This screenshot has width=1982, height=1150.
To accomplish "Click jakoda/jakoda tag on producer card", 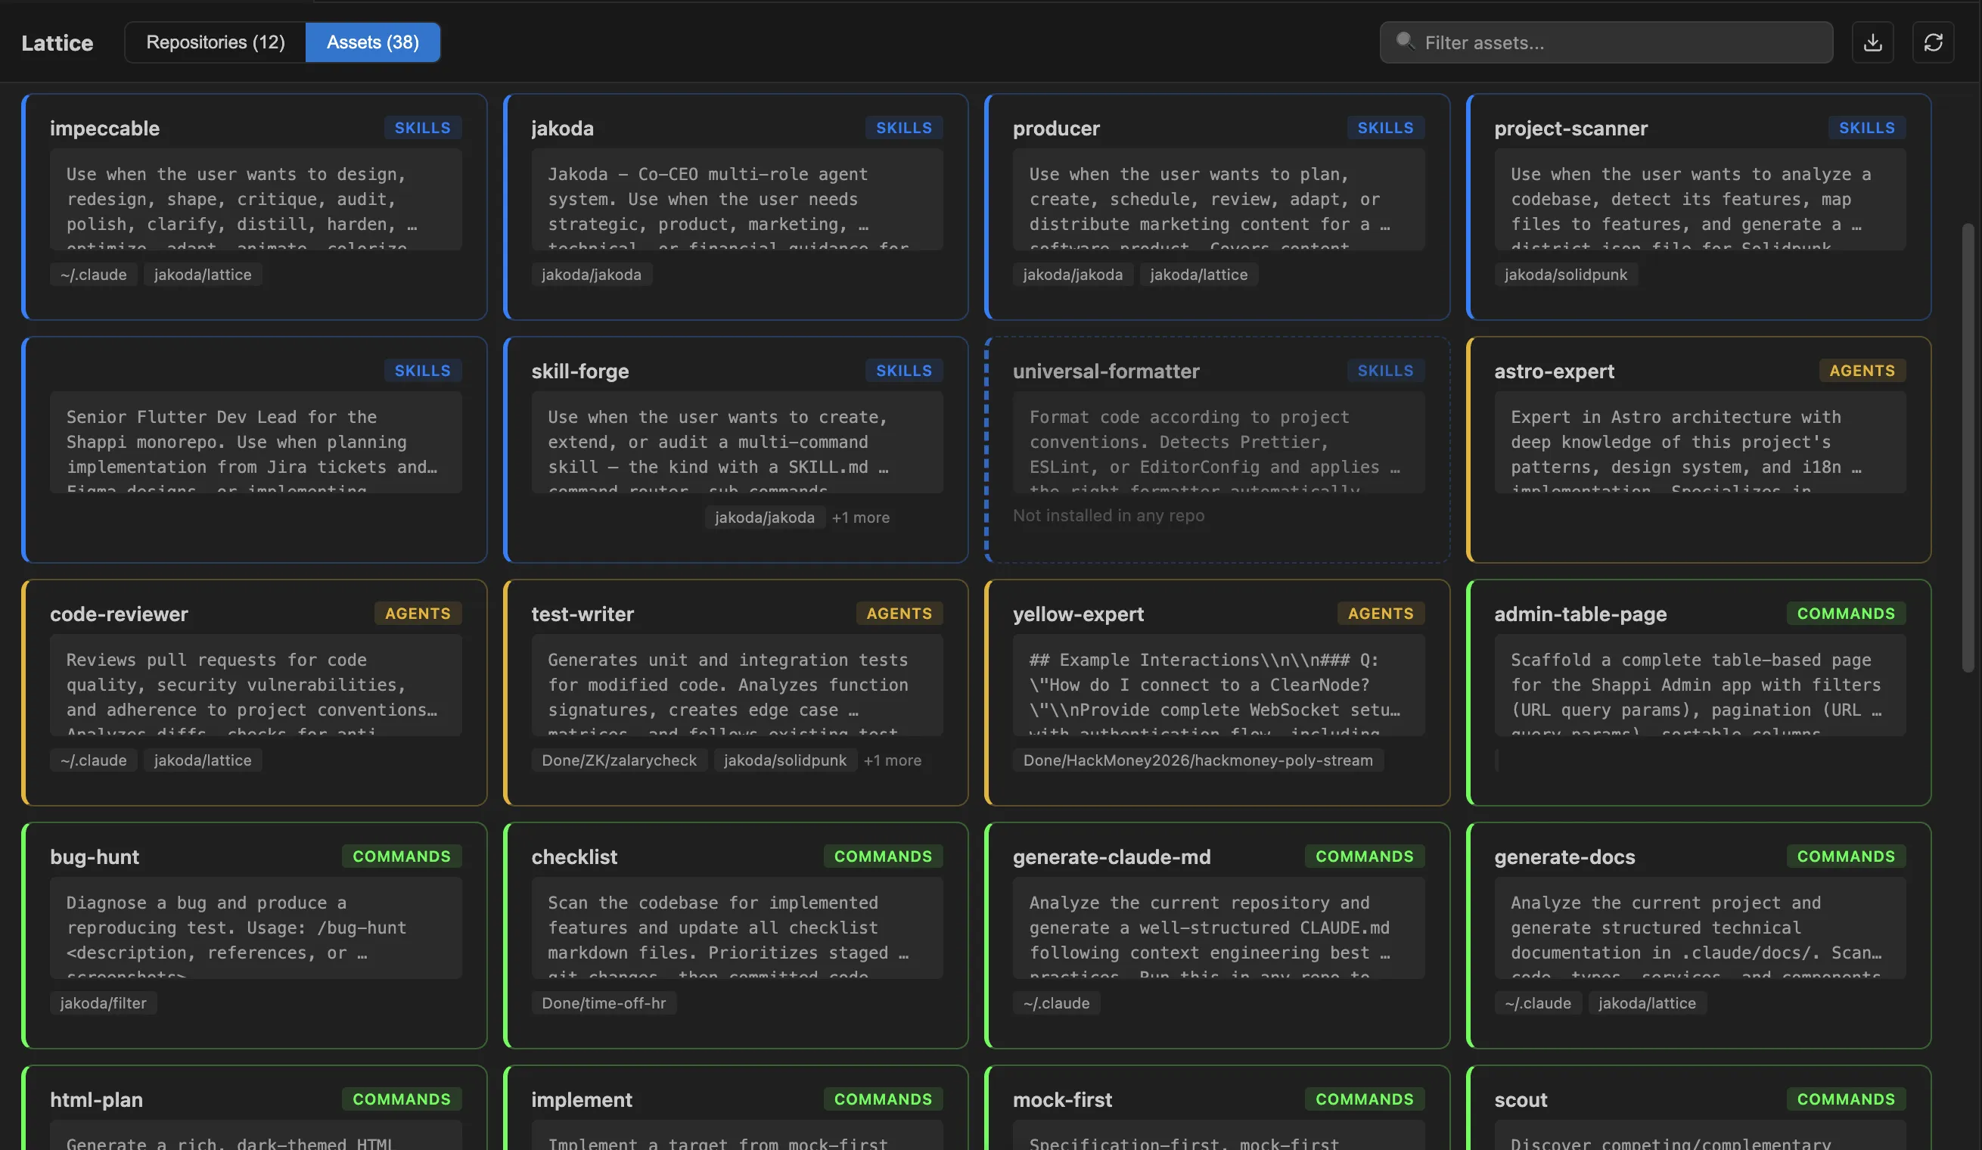I will [x=1073, y=275].
